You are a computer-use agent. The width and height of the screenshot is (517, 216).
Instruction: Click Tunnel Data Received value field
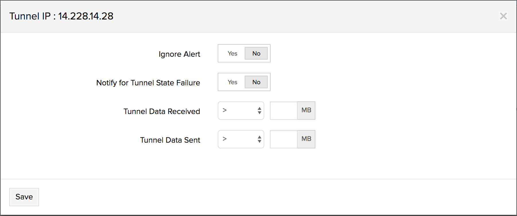283,111
